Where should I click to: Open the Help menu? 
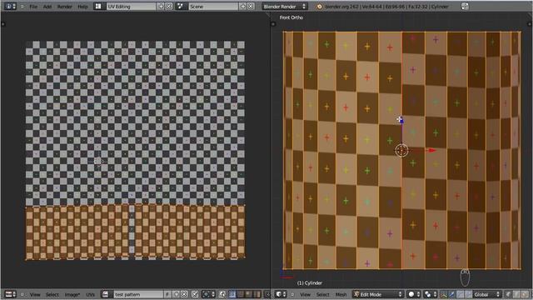click(x=82, y=7)
